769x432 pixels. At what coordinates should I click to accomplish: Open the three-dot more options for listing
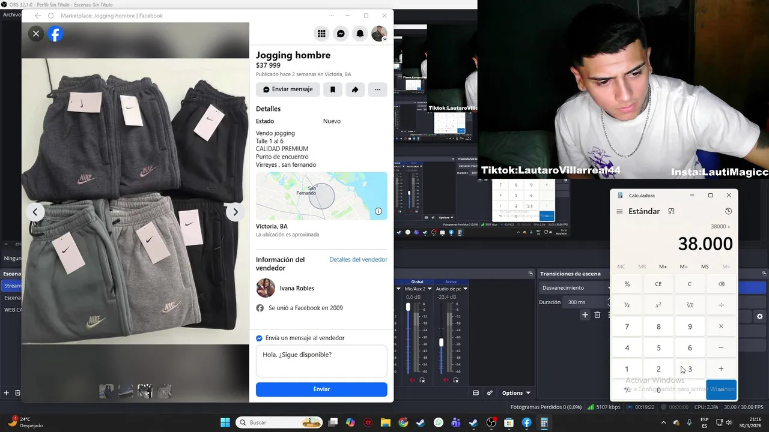(x=377, y=89)
